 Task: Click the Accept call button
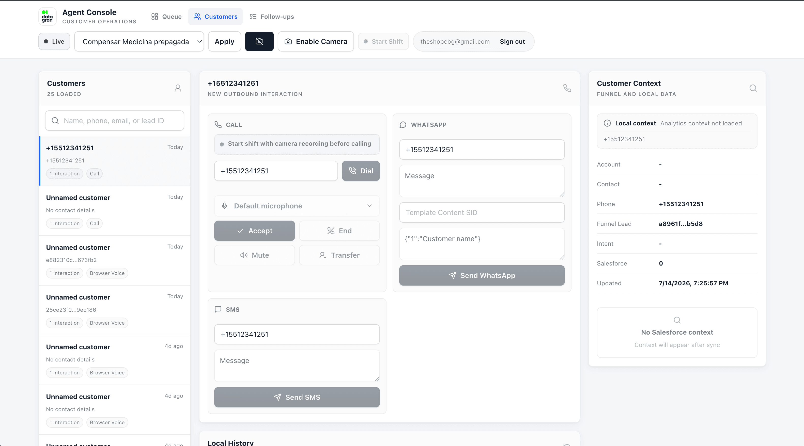[254, 231]
